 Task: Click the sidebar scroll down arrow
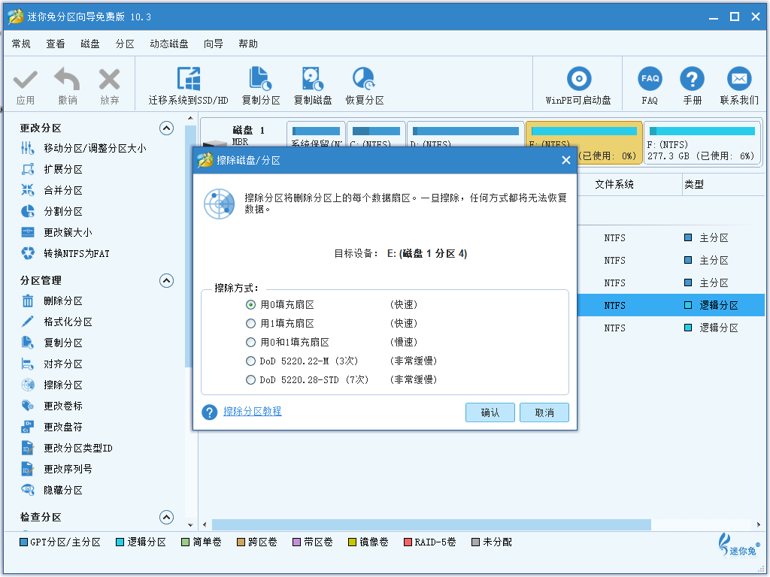[x=190, y=524]
